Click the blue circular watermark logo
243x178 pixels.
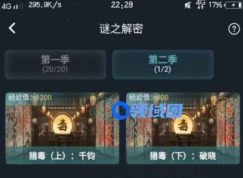(x=121, y=110)
